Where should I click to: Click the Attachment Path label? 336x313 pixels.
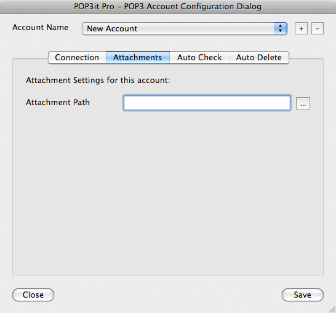58,102
